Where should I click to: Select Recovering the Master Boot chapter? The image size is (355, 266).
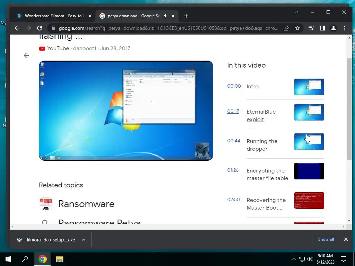pyautogui.click(x=266, y=204)
